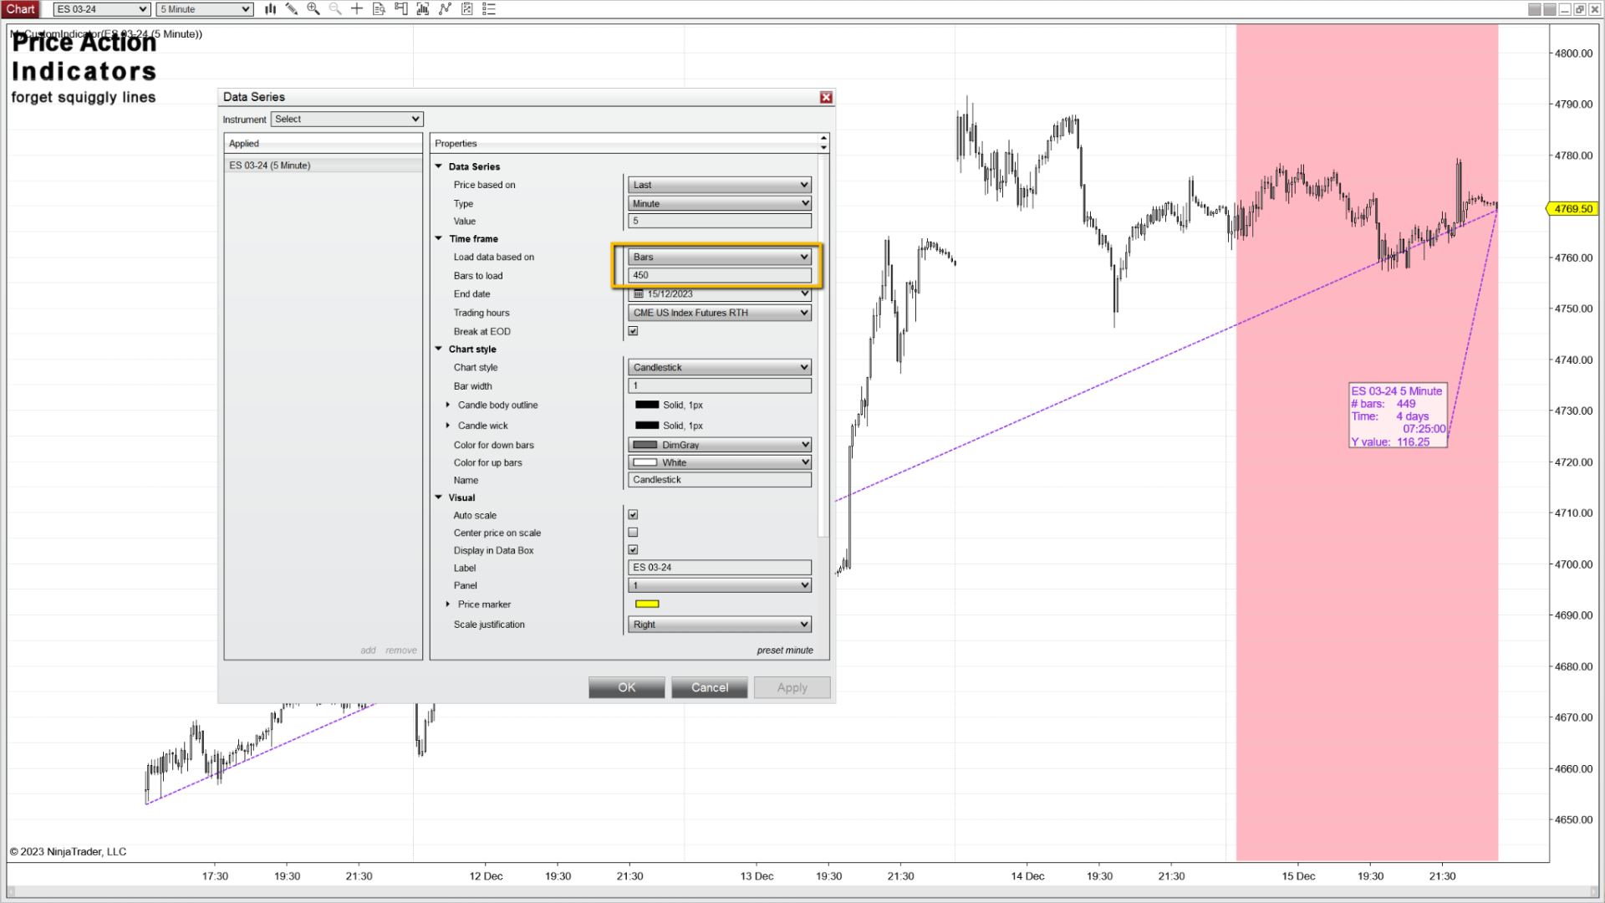Image resolution: width=1605 pixels, height=903 pixels.
Task: Open Trading hours dropdown
Action: click(x=720, y=313)
